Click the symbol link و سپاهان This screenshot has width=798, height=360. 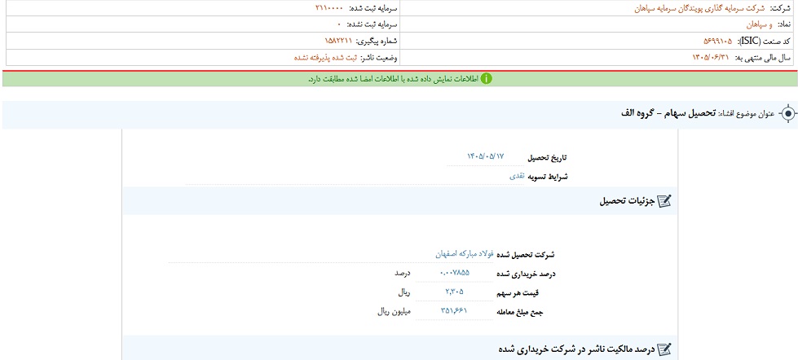pyautogui.click(x=761, y=24)
